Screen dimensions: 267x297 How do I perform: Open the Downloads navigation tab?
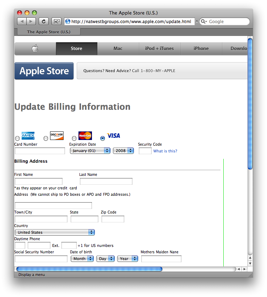(x=235, y=49)
